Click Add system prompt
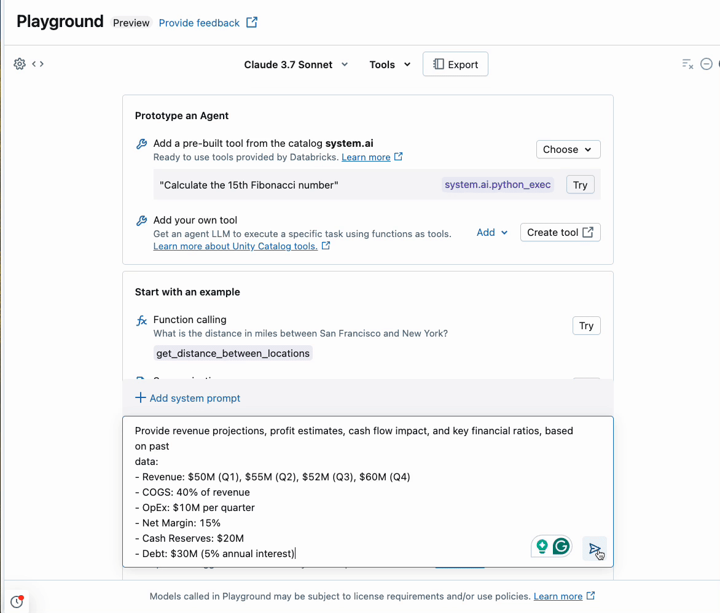The height and width of the screenshot is (613, 720). coord(187,398)
